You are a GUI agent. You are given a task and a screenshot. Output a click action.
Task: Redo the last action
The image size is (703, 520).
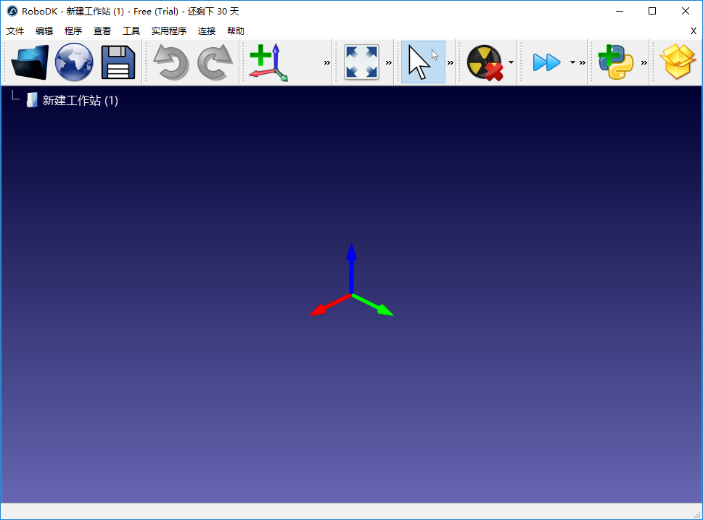pos(215,62)
